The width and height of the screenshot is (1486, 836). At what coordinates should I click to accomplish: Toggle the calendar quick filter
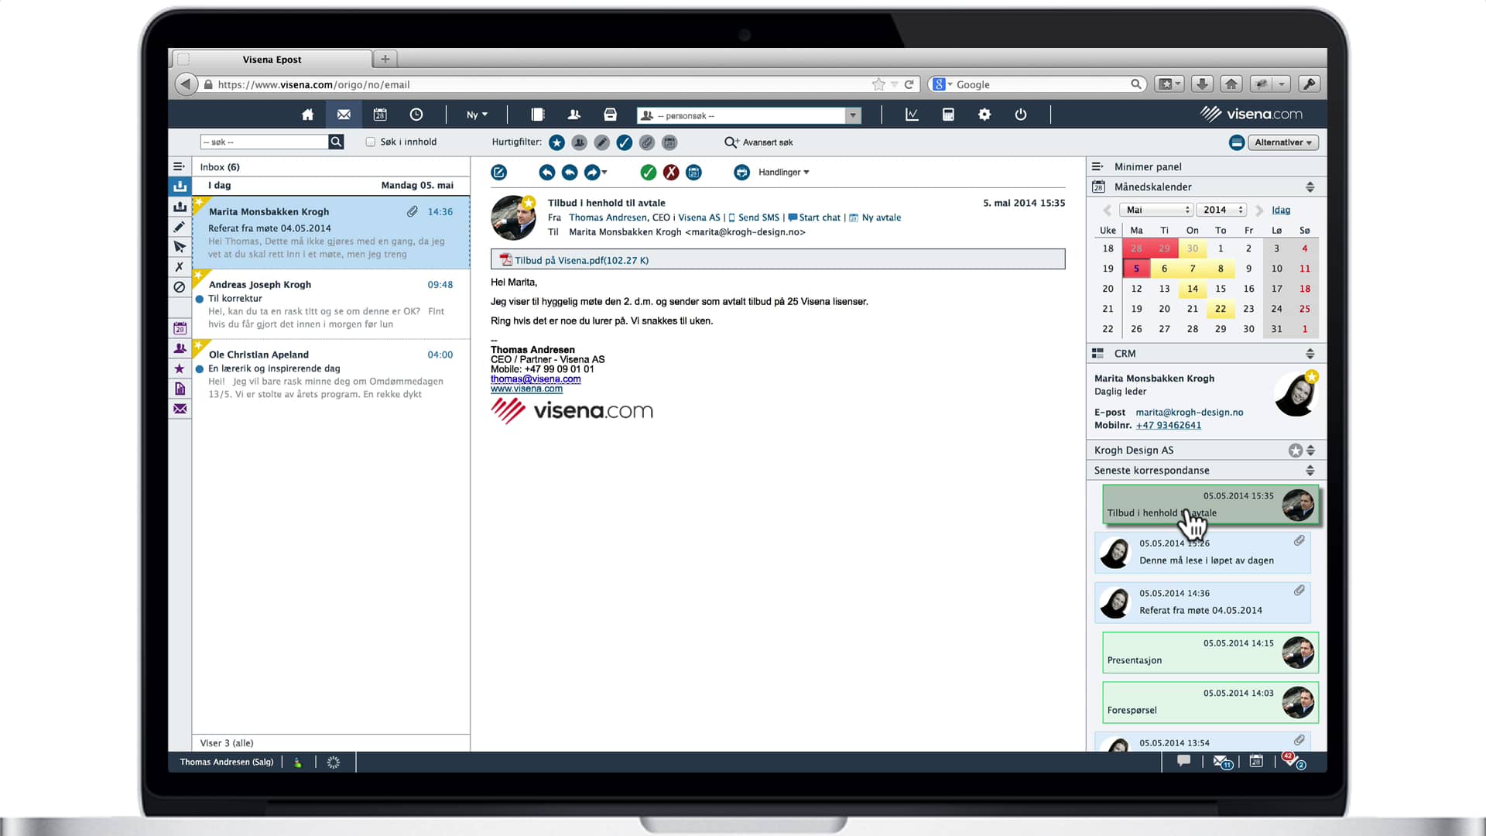tap(670, 142)
